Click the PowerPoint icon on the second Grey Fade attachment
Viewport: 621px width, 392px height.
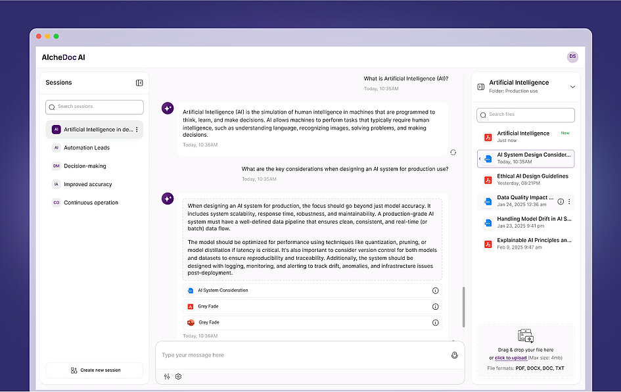tap(190, 322)
